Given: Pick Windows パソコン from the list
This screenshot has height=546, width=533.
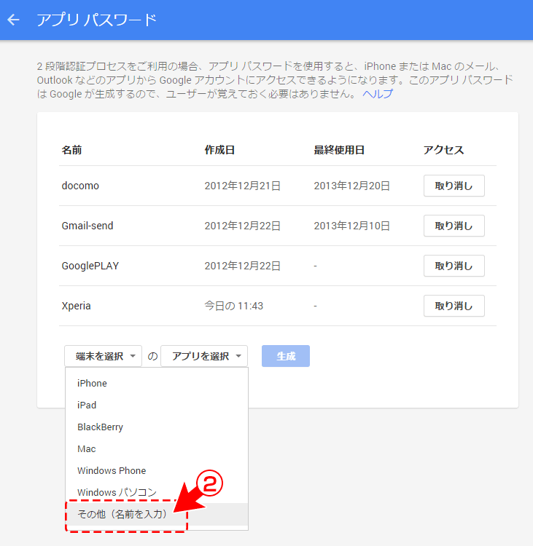Looking at the screenshot, I should (x=157, y=492).
